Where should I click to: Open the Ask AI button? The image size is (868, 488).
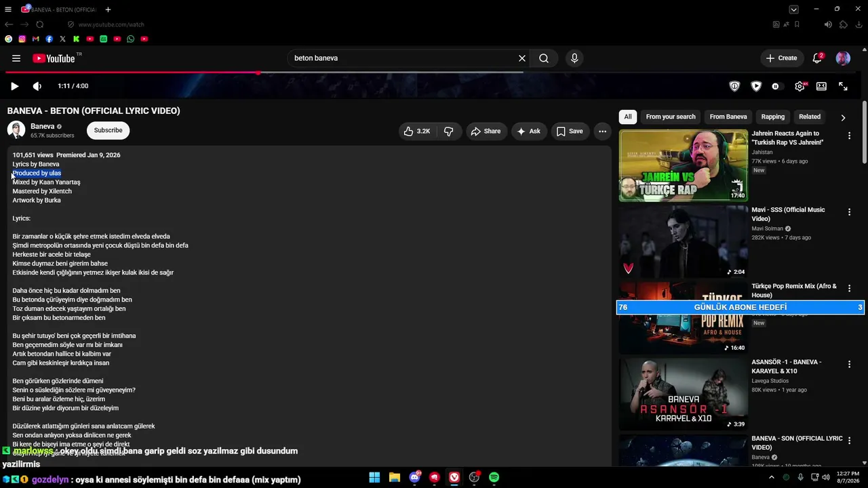(x=529, y=131)
